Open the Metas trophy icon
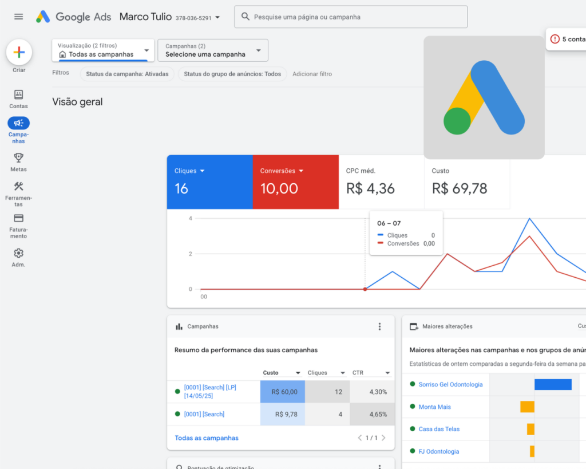 tap(18, 158)
